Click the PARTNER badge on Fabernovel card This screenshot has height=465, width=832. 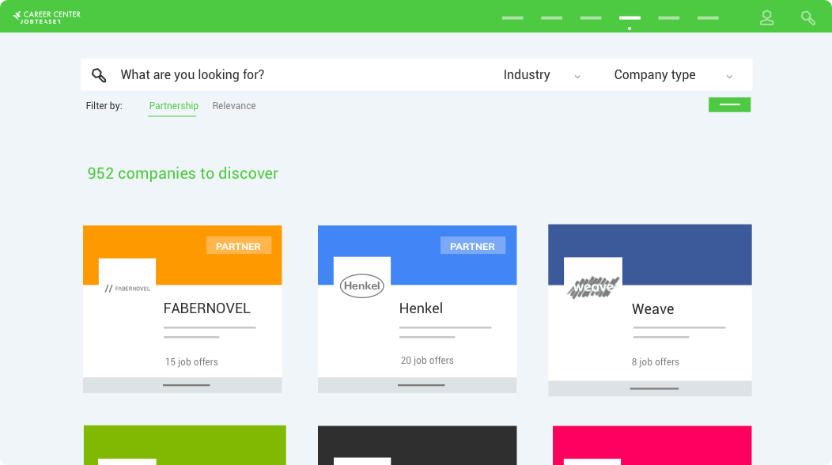(238, 246)
